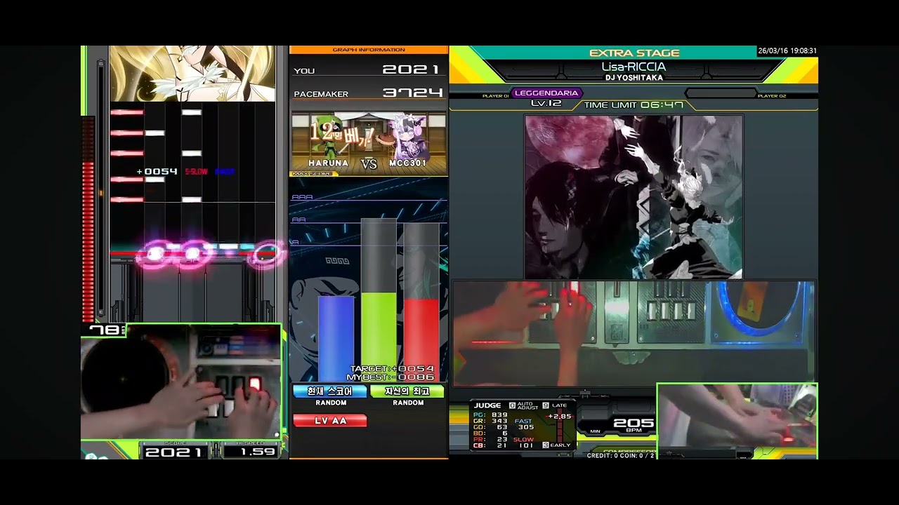Click the EXTRA STAGE banner

[634, 53]
